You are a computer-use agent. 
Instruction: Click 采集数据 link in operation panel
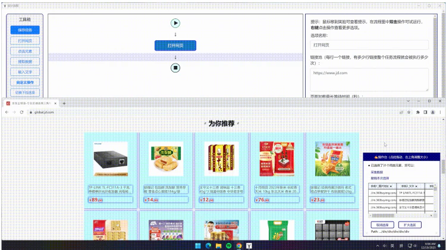(x=376, y=172)
